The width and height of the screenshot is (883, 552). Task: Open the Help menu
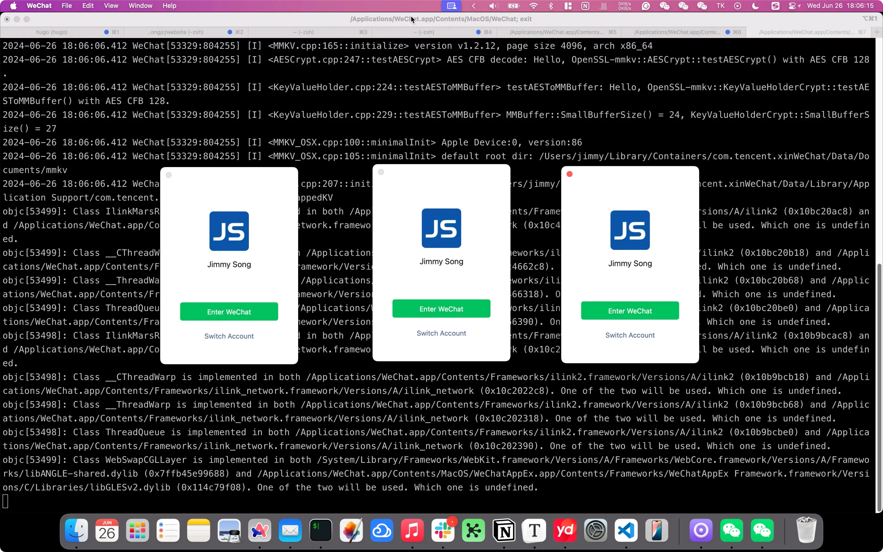point(169,6)
